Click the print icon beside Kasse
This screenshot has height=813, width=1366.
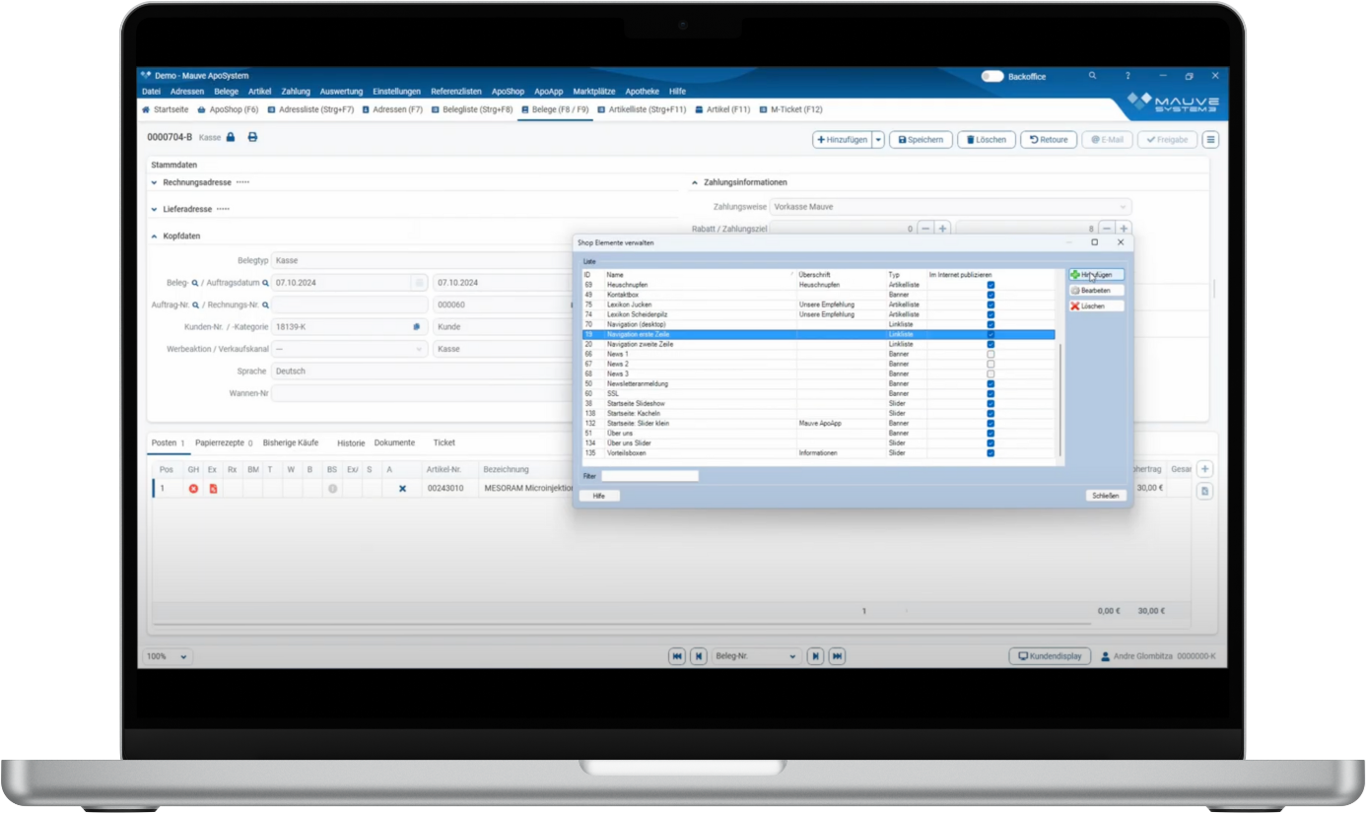point(252,137)
